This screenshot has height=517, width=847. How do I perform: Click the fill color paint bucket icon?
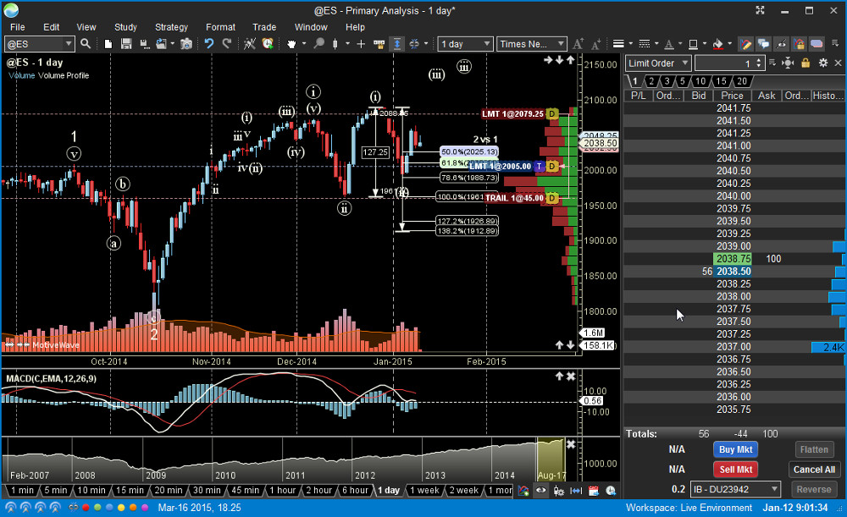(718, 44)
